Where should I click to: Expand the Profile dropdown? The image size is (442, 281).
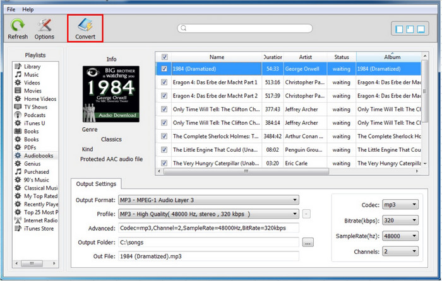208,214
